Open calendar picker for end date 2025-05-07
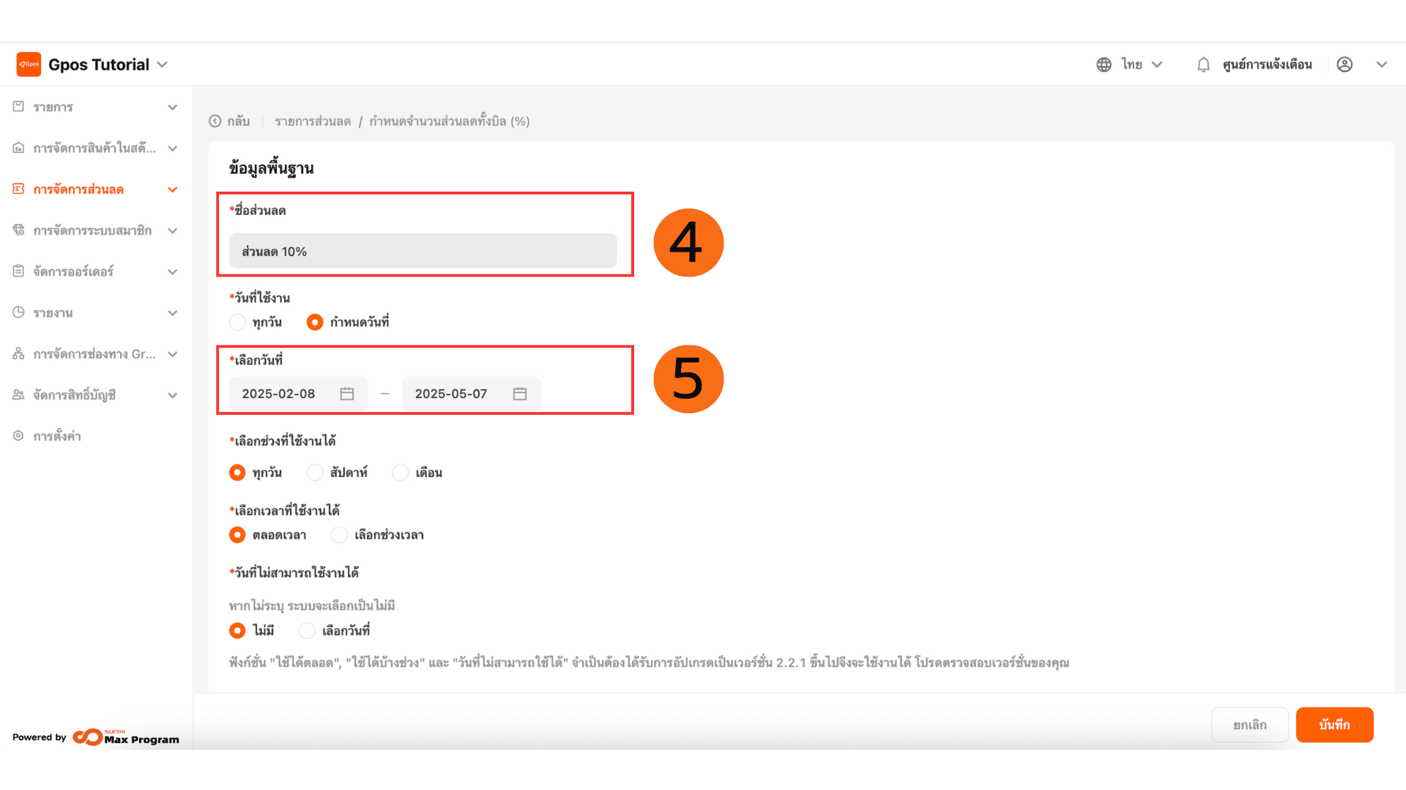The width and height of the screenshot is (1406, 790). (520, 394)
